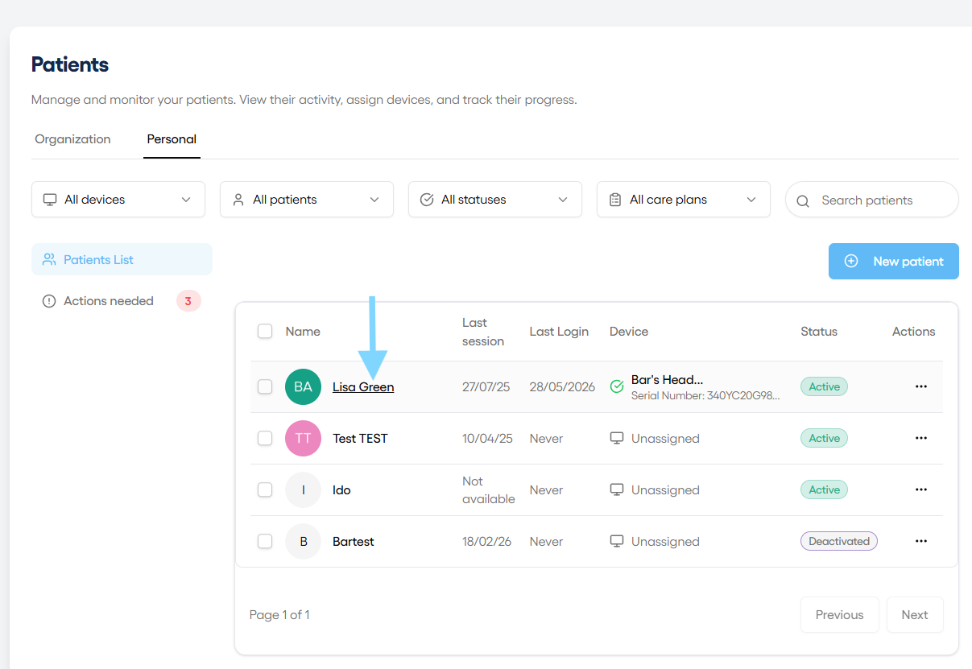Click the Active status badge for Ido
The height and width of the screenshot is (669, 972).
[x=824, y=489]
